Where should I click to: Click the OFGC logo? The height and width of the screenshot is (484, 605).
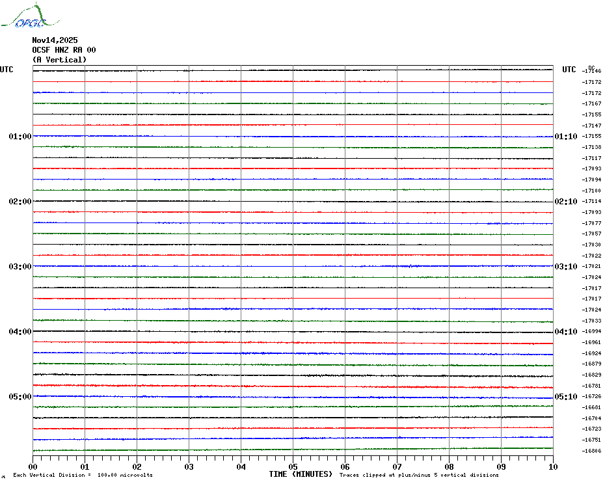tap(30, 16)
